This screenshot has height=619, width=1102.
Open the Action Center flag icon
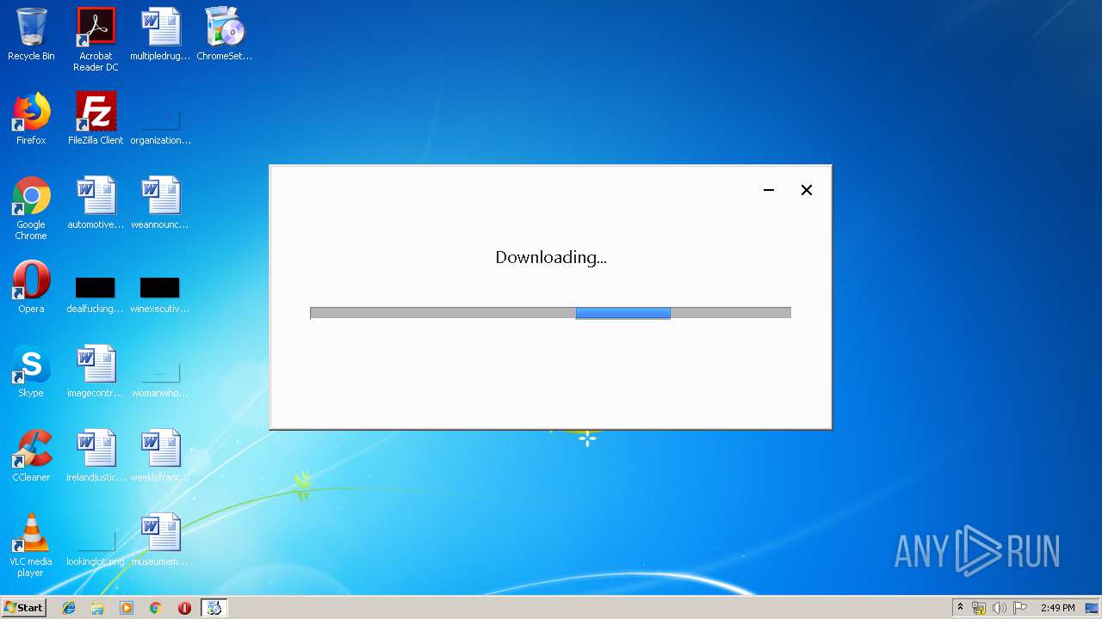1020,608
